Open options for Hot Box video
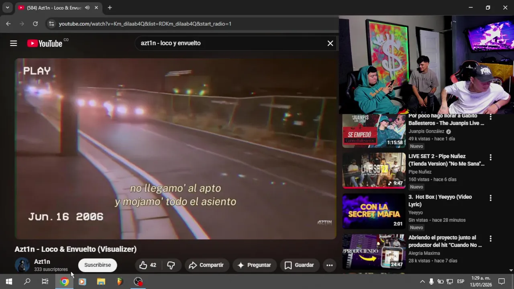 click(490, 198)
